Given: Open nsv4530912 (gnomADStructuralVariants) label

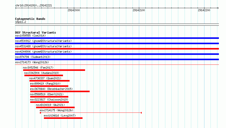Looking at the screenshot, I should [x=43, y=41].
